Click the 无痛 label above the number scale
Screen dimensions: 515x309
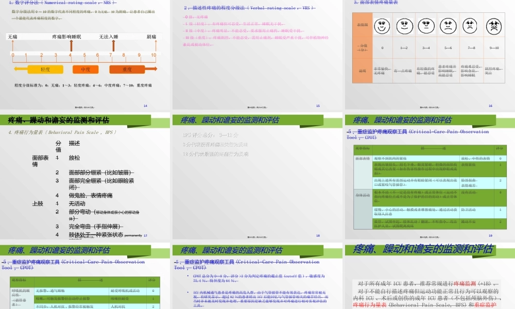(x=12, y=37)
